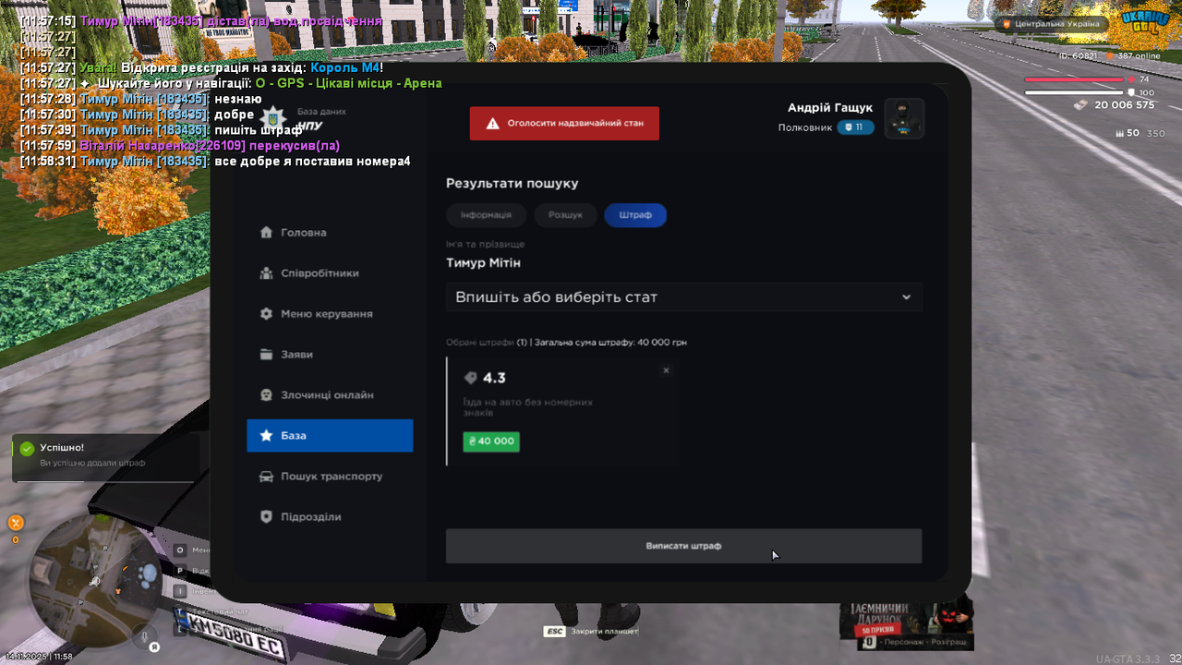Image resolution: width=1182 pixels, height=665 pixels.
Task: Click the orange hunger fork-knife icon
Action: [x=15, y=523]
